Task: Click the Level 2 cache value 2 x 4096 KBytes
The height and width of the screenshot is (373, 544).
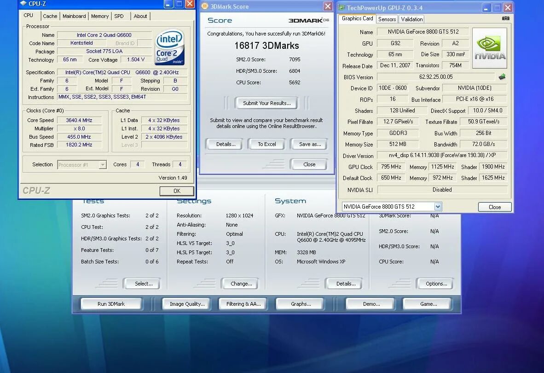Action: tap(164, 137)
